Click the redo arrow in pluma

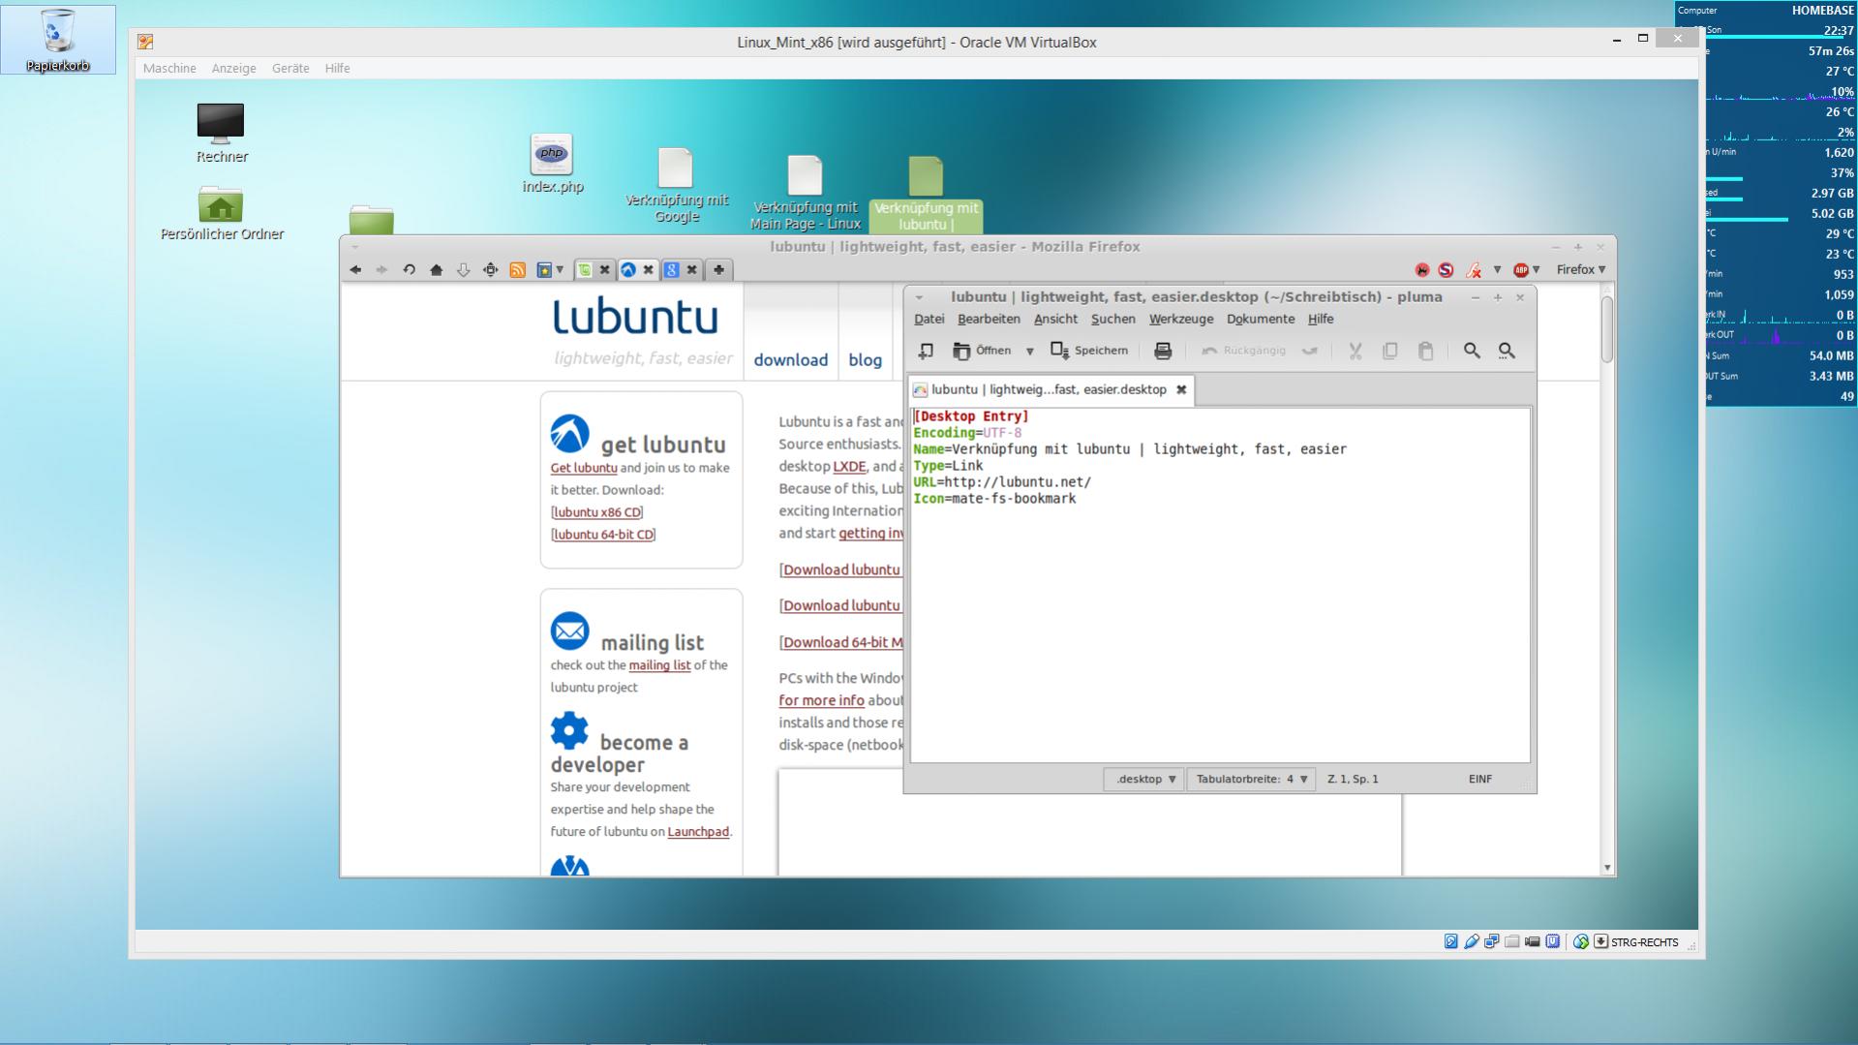point(1310,351)
